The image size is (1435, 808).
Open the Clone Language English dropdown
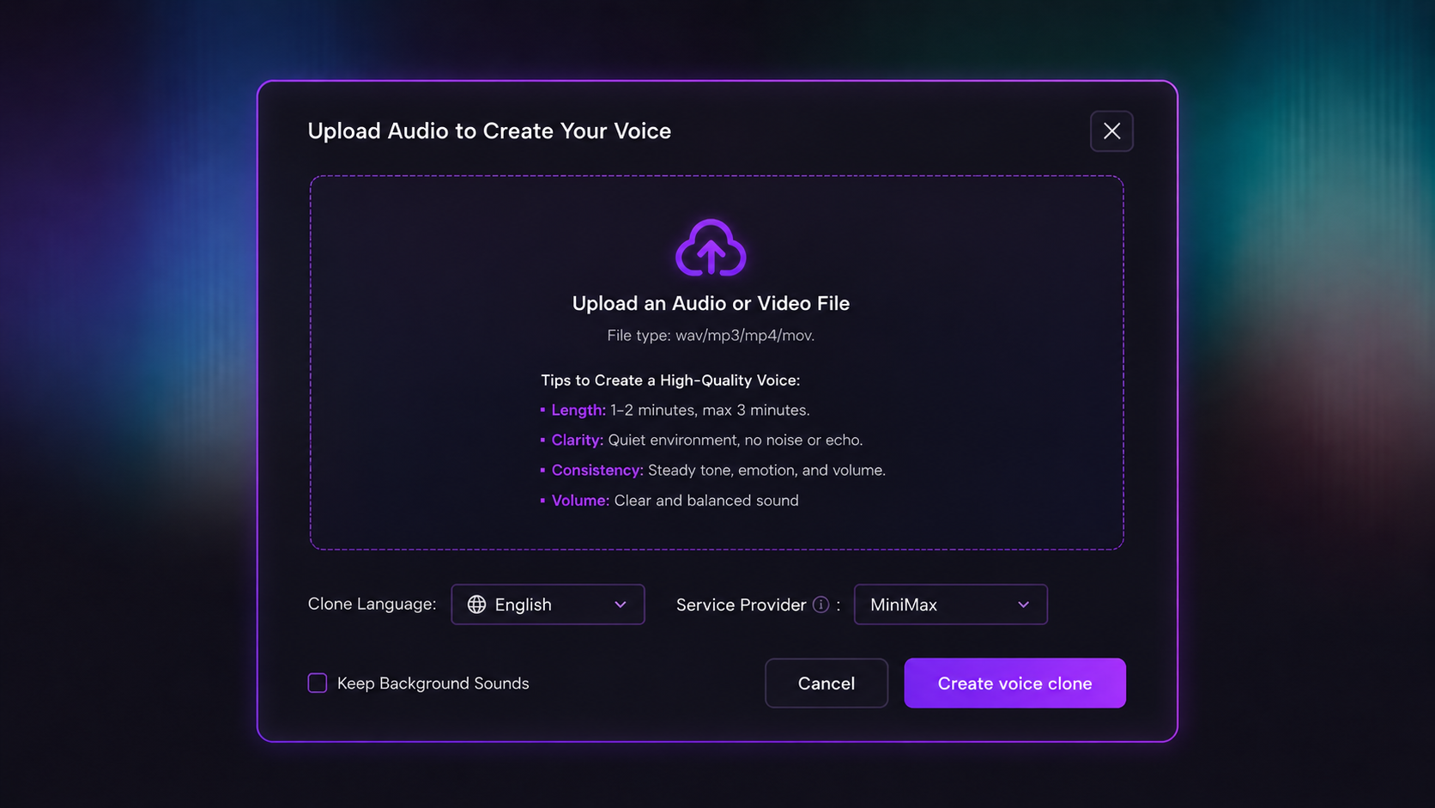[x=548, y=604]
